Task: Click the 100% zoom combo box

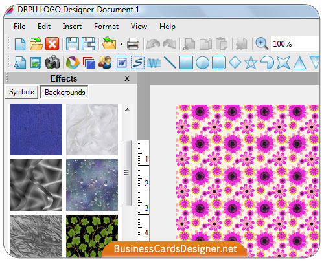Action: (x=295, y=44)
